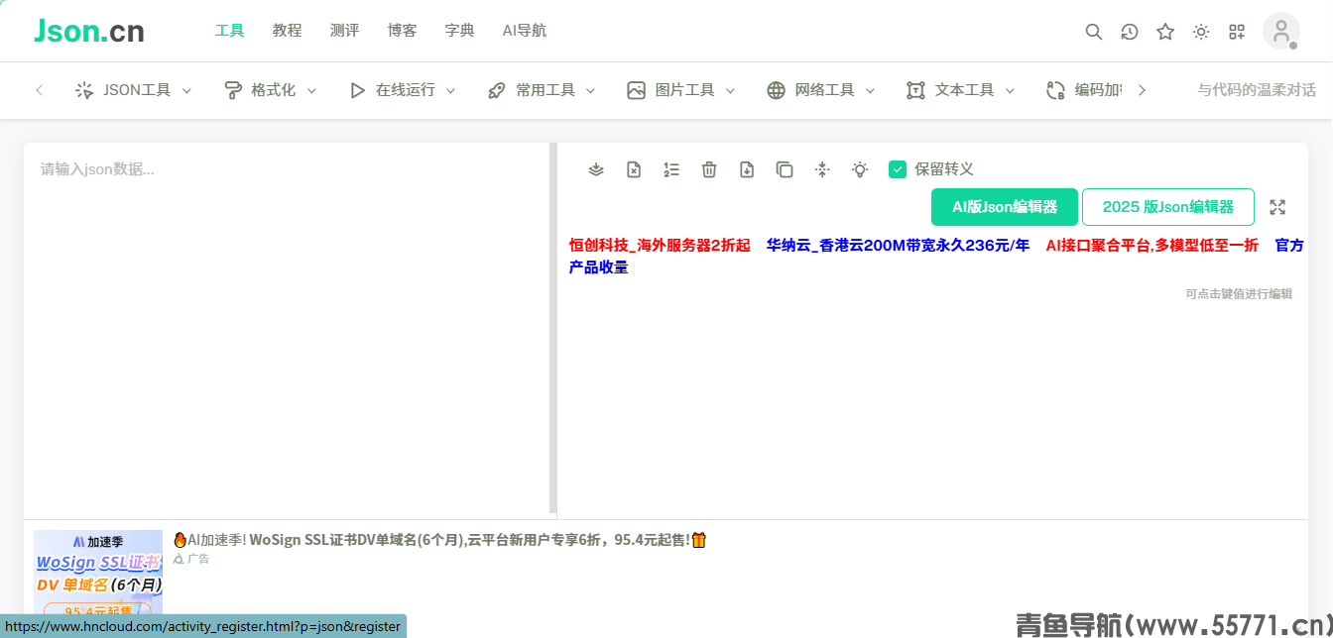Open the 华纳云_香港云200M带宽 link

tap(898, 246)
